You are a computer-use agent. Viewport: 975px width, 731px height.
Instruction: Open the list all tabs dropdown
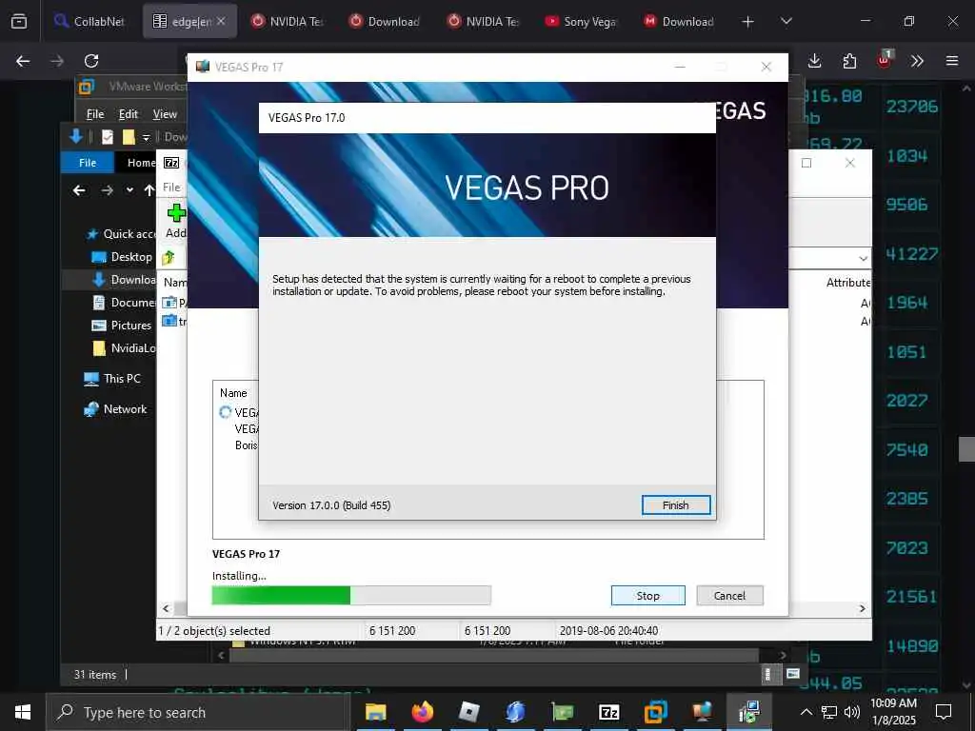tap(786, 22)
